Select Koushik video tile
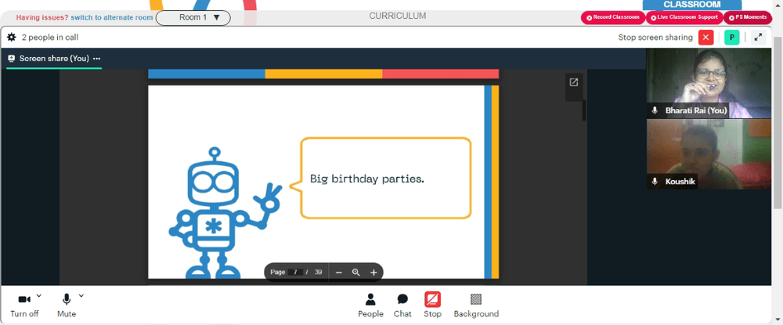Screen dimensions: 783x325 click(x=709, y=153)
